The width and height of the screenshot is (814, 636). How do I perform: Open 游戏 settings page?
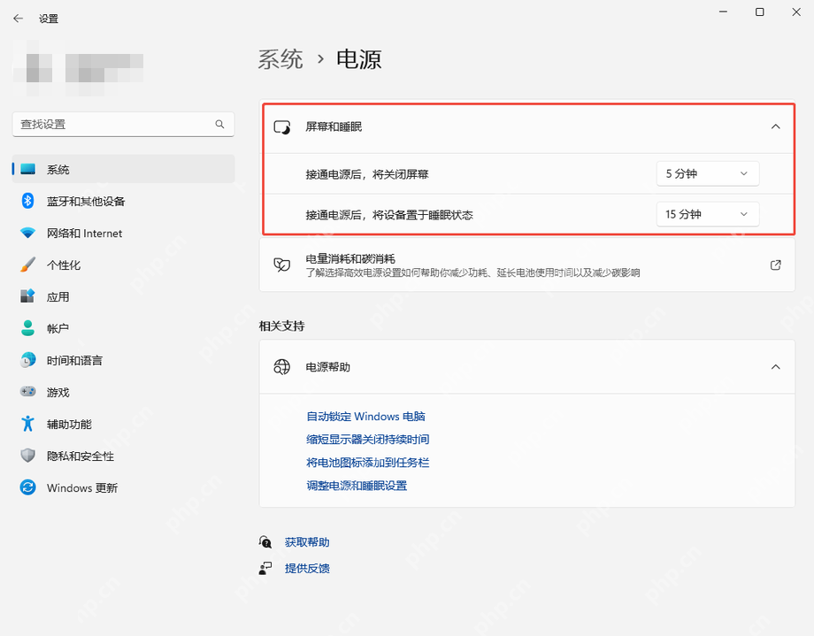[x=124, y=392]
